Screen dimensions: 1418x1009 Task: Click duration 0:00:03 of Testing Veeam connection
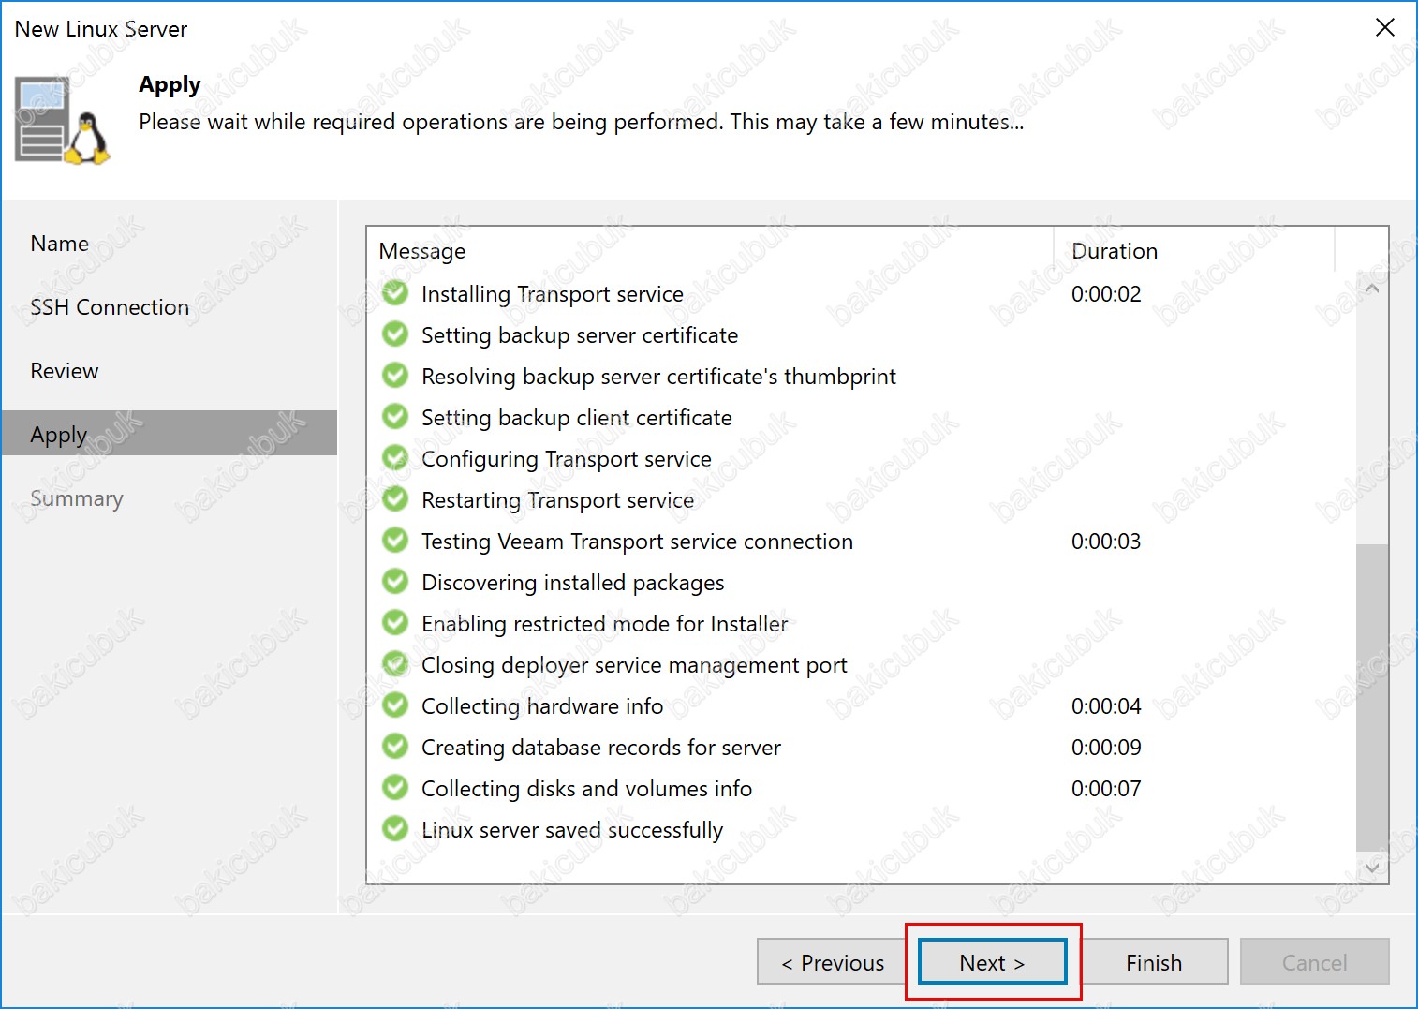pyautogui.click(x=1106, y=542)
